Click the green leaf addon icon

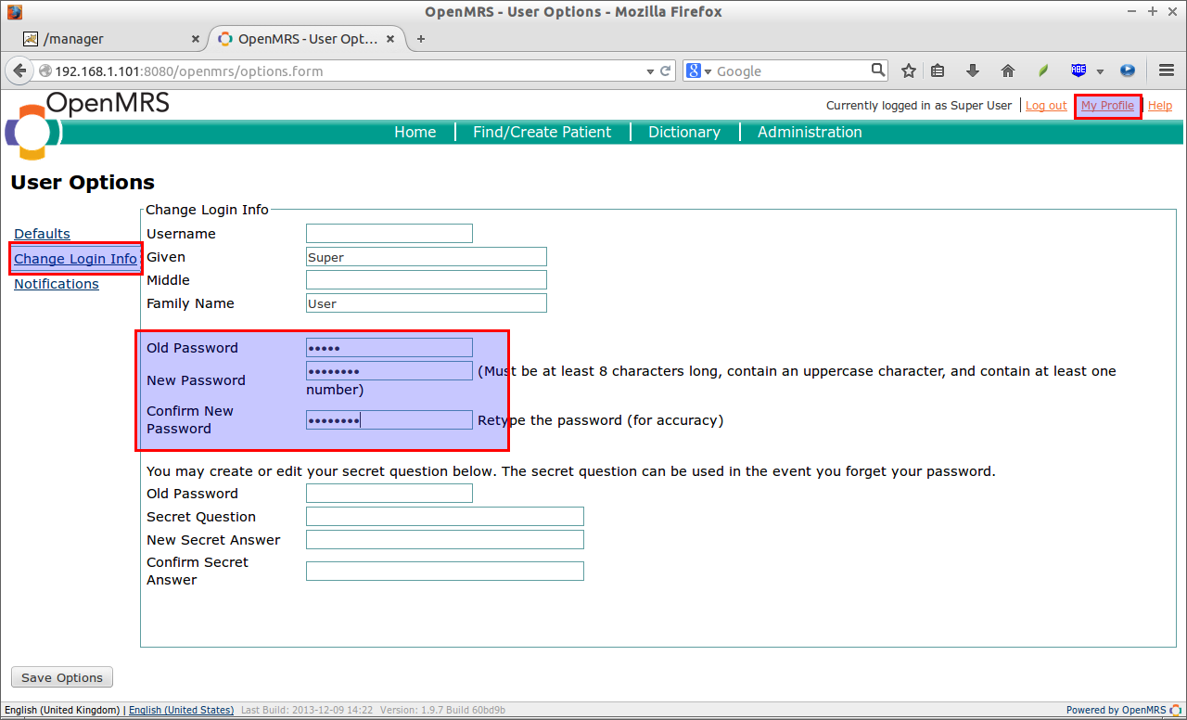pos(1043,71)
